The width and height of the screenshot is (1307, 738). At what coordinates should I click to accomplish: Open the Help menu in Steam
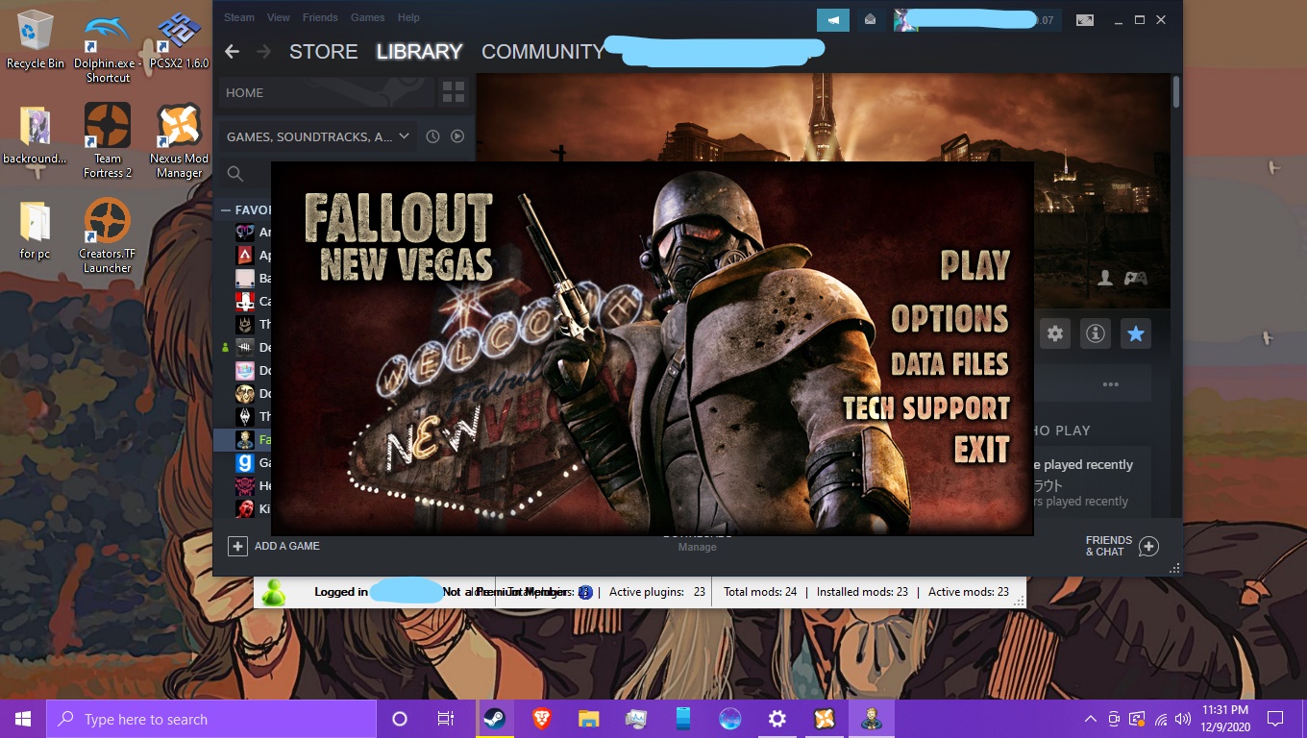point(408,17)
